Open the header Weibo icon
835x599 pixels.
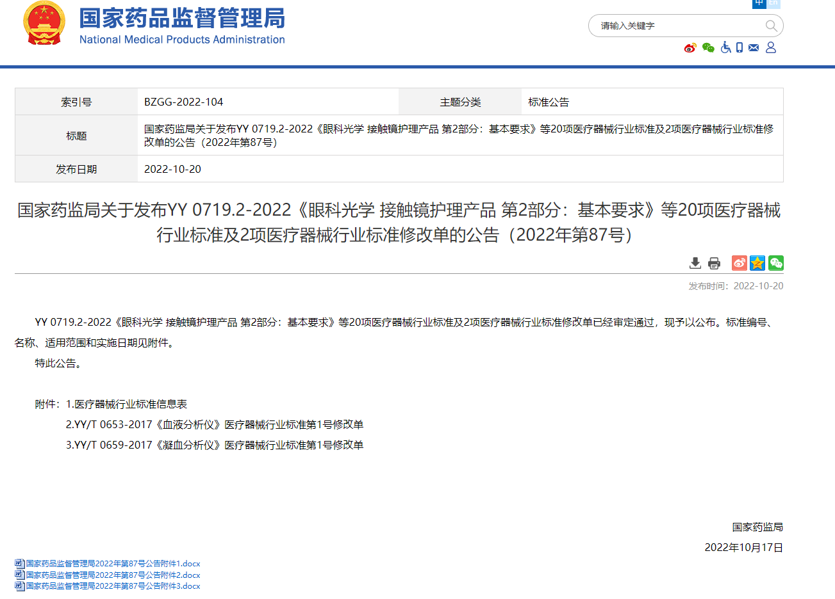(x=690, y=48)
